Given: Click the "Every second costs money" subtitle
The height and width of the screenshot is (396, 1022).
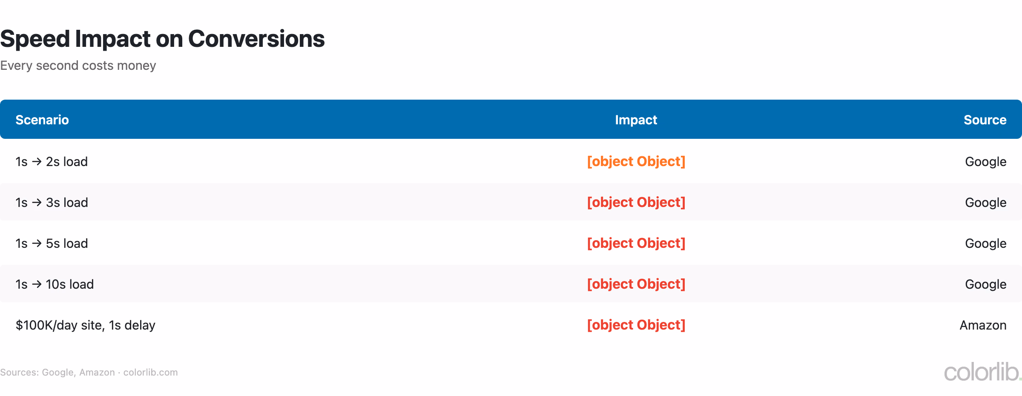Looking at the screenshot, I should tap(78, 66).
